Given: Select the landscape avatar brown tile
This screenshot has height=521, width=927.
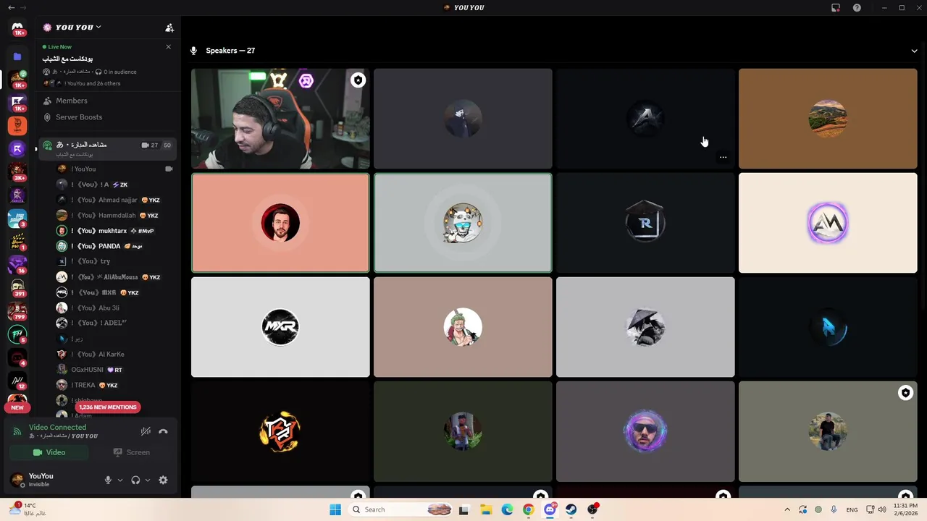Looking at the screenshot, I should coord(828,119).
